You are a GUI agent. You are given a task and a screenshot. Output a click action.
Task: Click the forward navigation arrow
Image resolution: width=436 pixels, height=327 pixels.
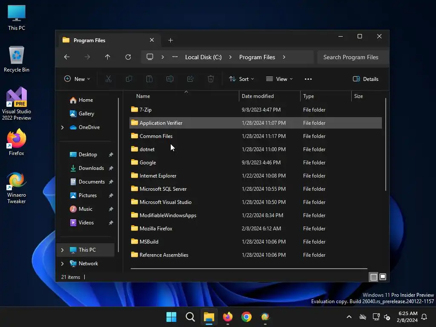coord(87,57)
